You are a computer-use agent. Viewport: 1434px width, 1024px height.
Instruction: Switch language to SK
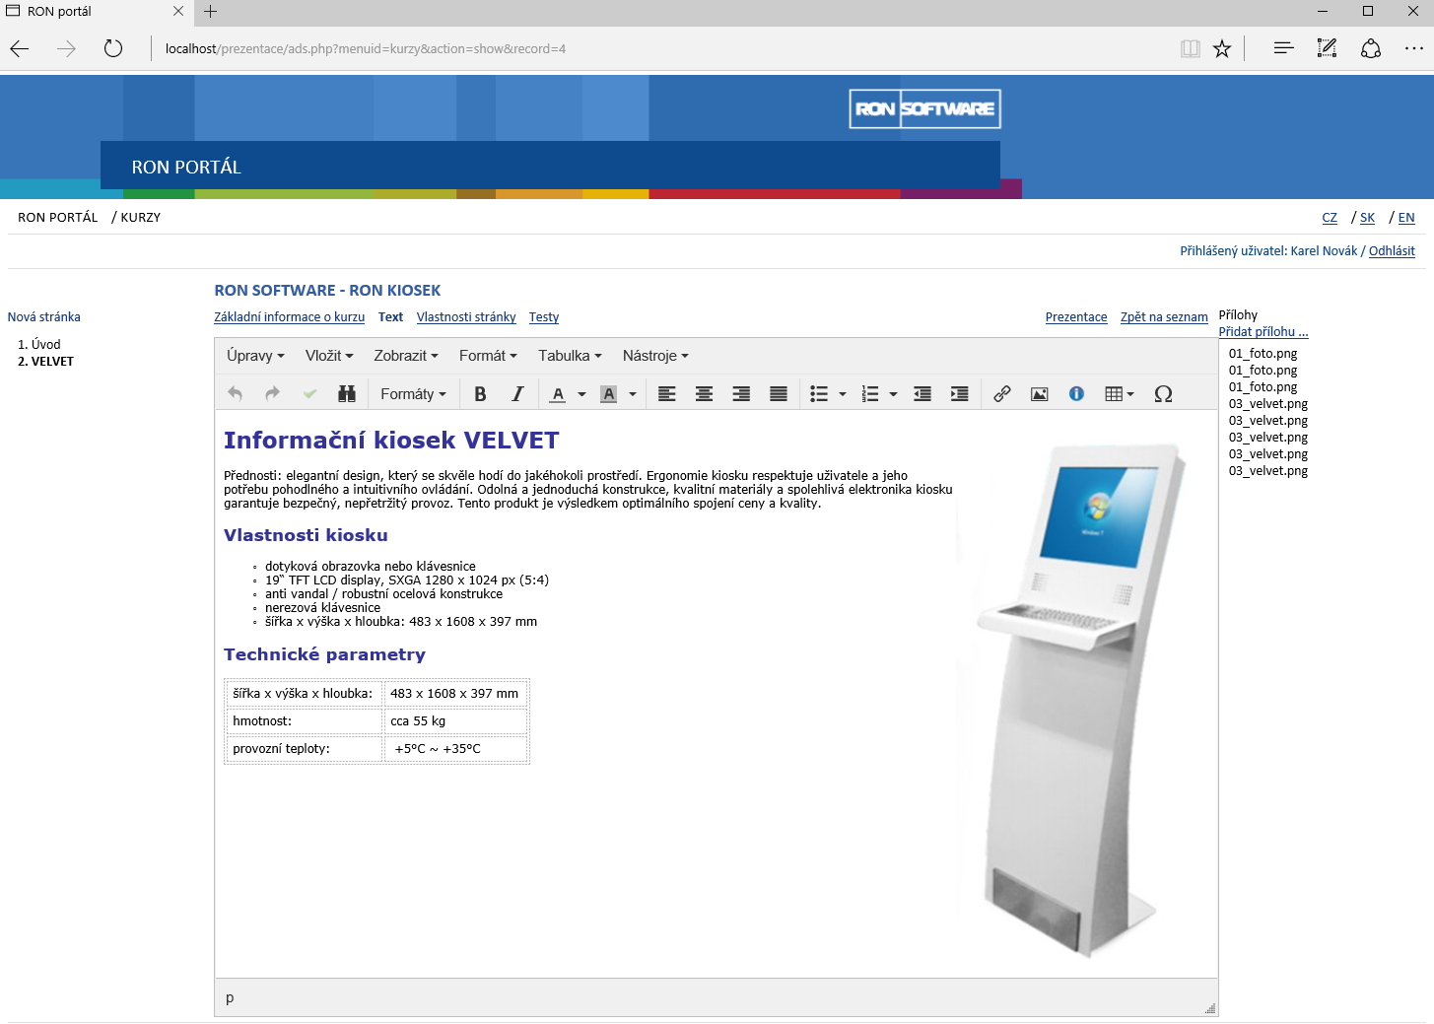pyautogui.click(x=1367, y=218)
